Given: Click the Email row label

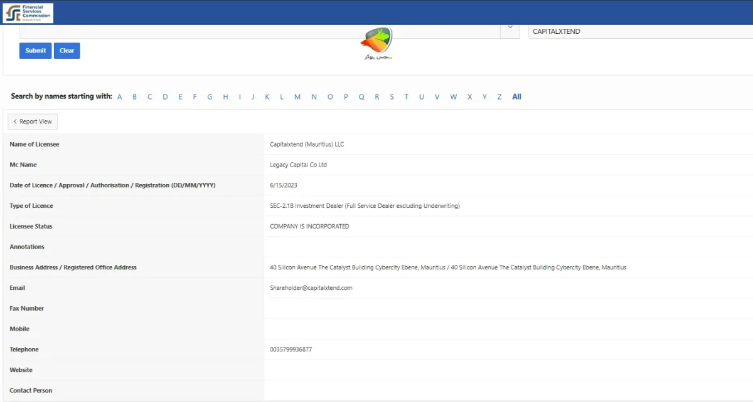Looking at the screenshot, I should tap(18, 288).
